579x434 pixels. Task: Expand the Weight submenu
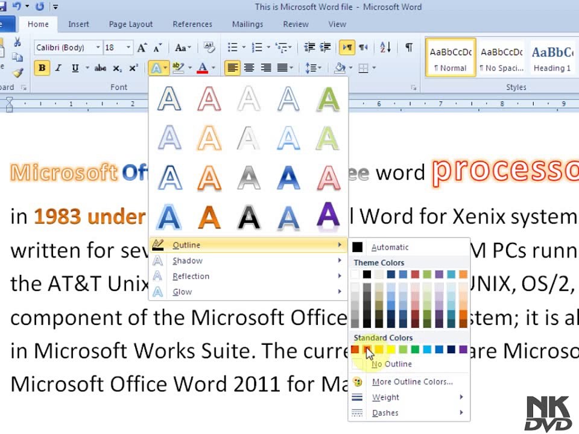409,397
